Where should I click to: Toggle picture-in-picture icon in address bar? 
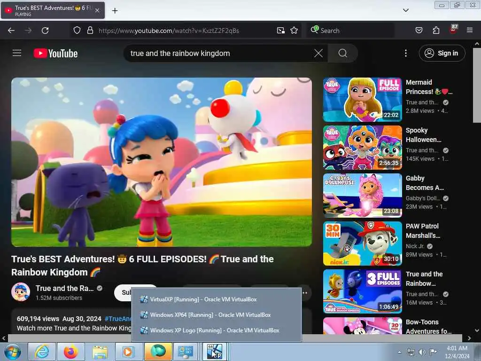281,31
